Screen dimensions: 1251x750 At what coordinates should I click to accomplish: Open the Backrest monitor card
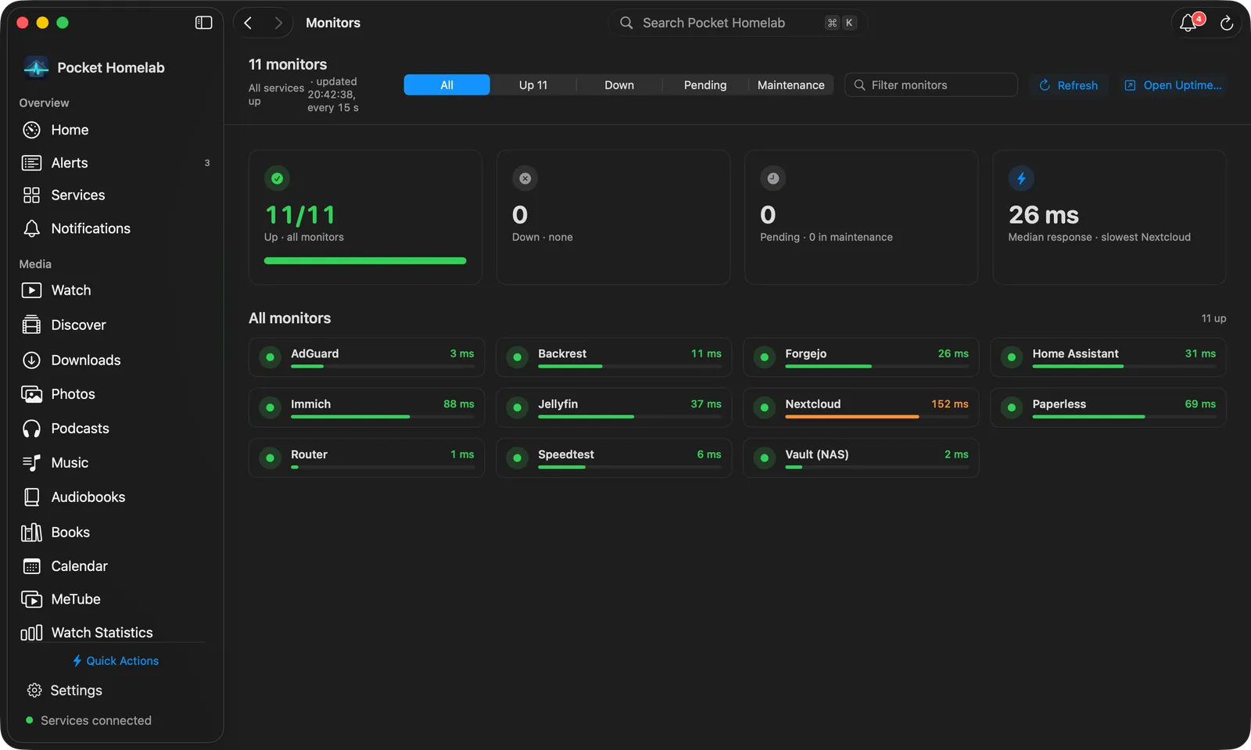tap(614, 357)
